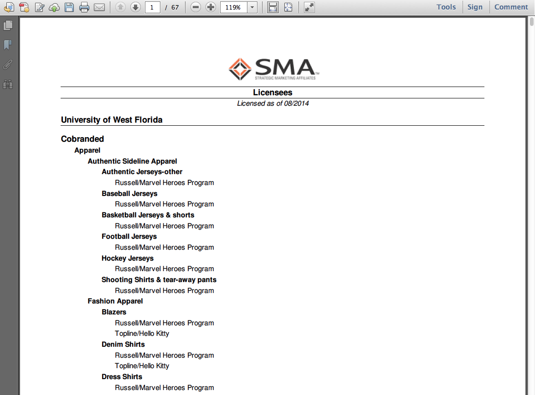Click 'Russell/Marvel Heroes Program' under Authentic Jerseys-other

pyautogui.click(x=165, y=183)
